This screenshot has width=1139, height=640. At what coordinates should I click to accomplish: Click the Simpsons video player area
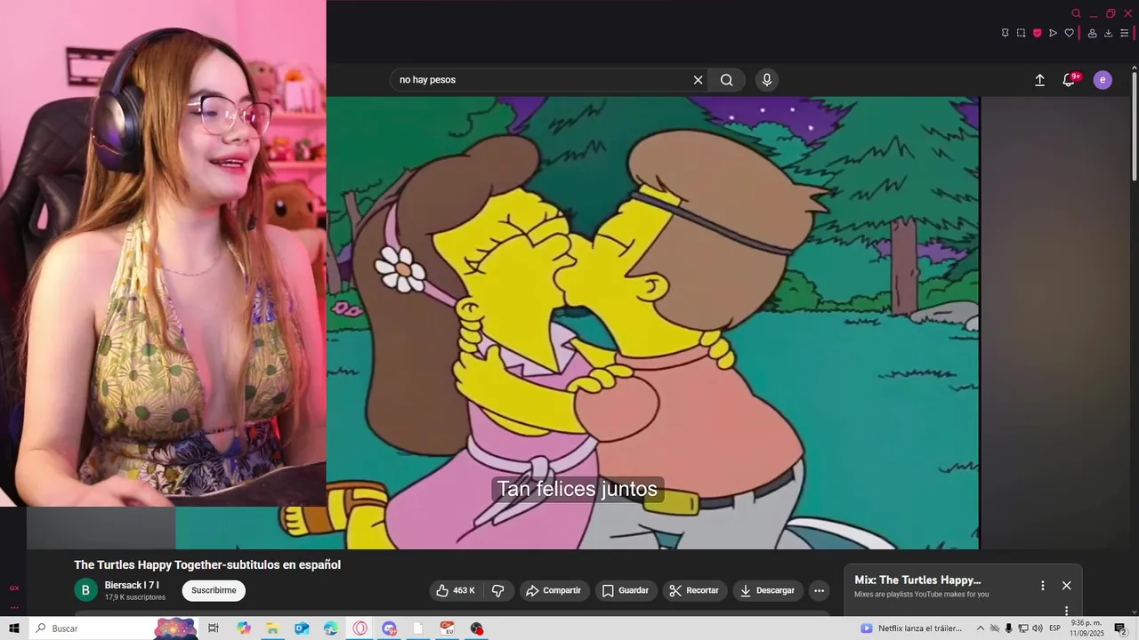[652, 323]
